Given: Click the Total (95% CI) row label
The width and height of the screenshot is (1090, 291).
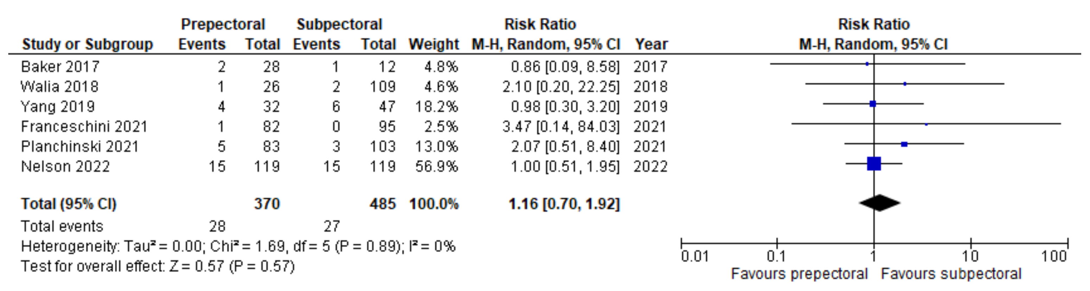Looking at the screenshot, I should pyautogui.click(x=69, y=204).
